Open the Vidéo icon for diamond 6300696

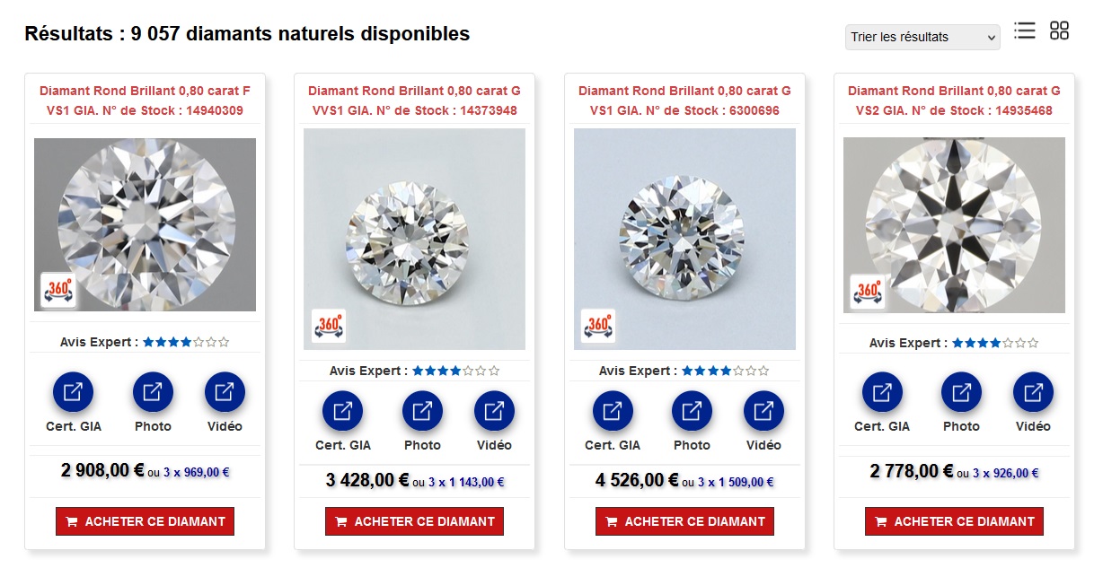tap(763, 411)
